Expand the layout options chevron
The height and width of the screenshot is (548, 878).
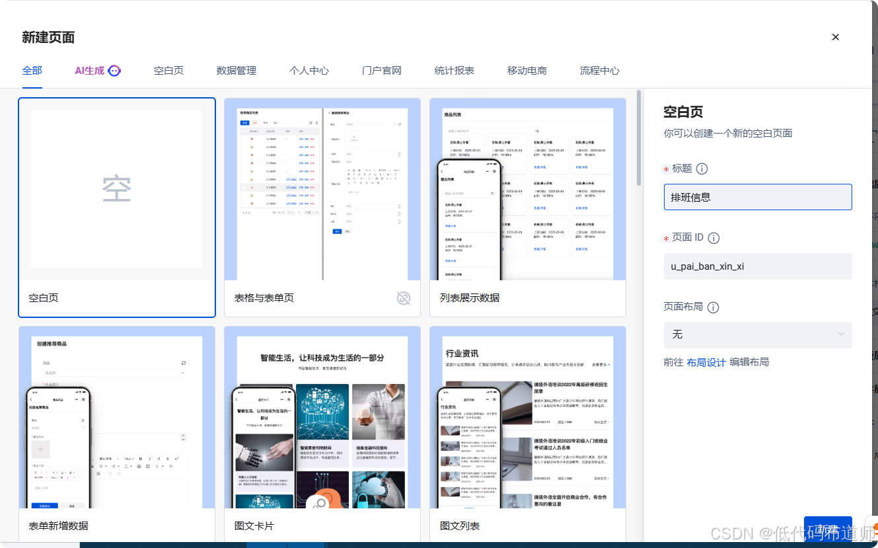(x=842, y=335)
